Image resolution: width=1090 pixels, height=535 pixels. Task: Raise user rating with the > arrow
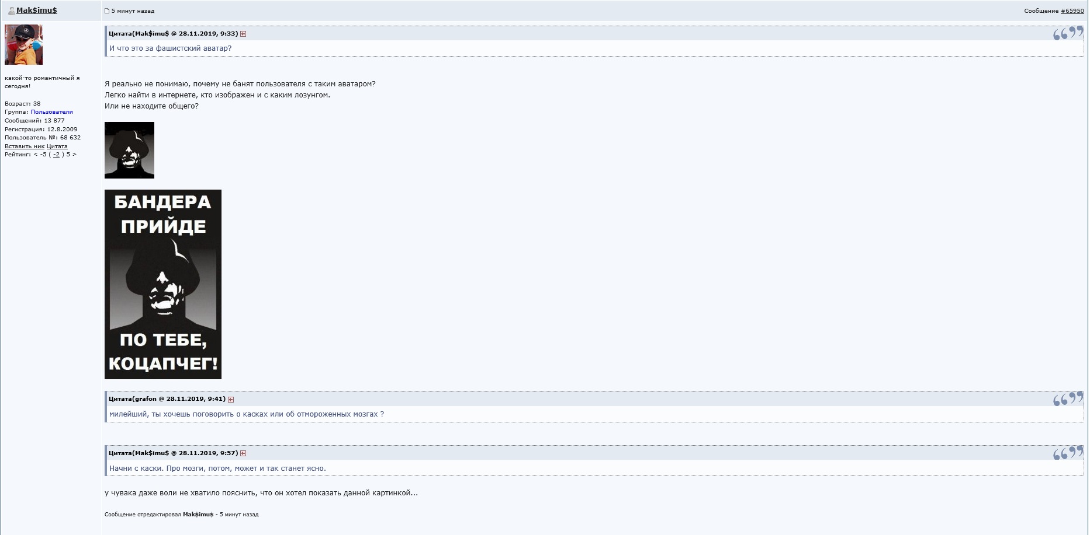[74, 155]
